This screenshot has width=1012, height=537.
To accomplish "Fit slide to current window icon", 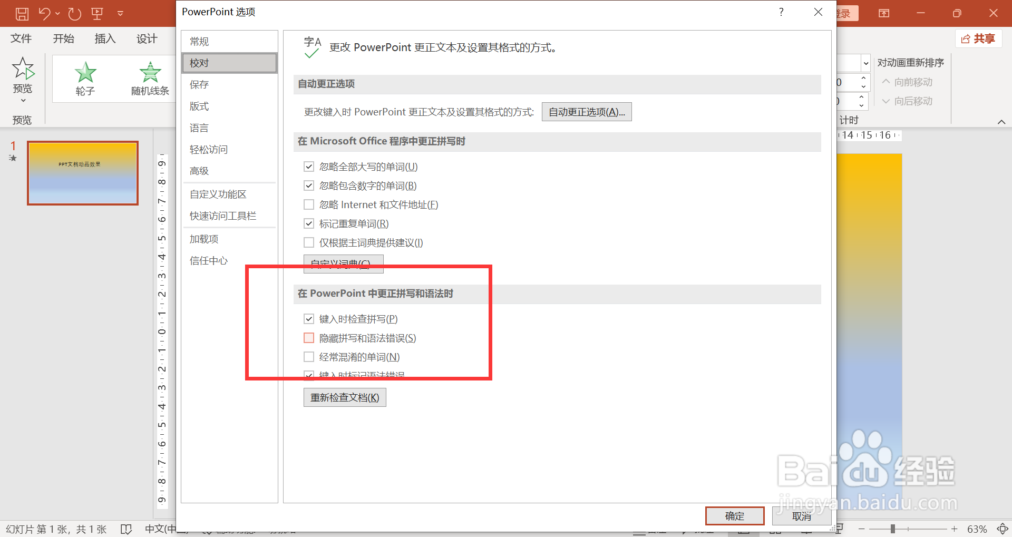I will point(1003,529).
